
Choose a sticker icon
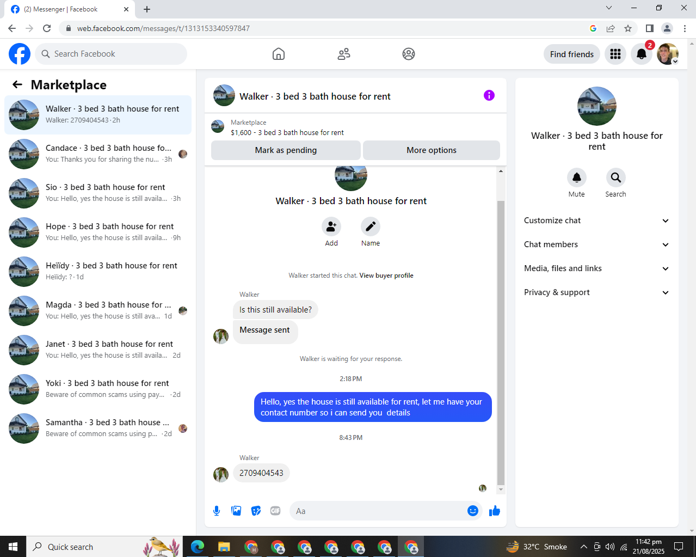256,511
